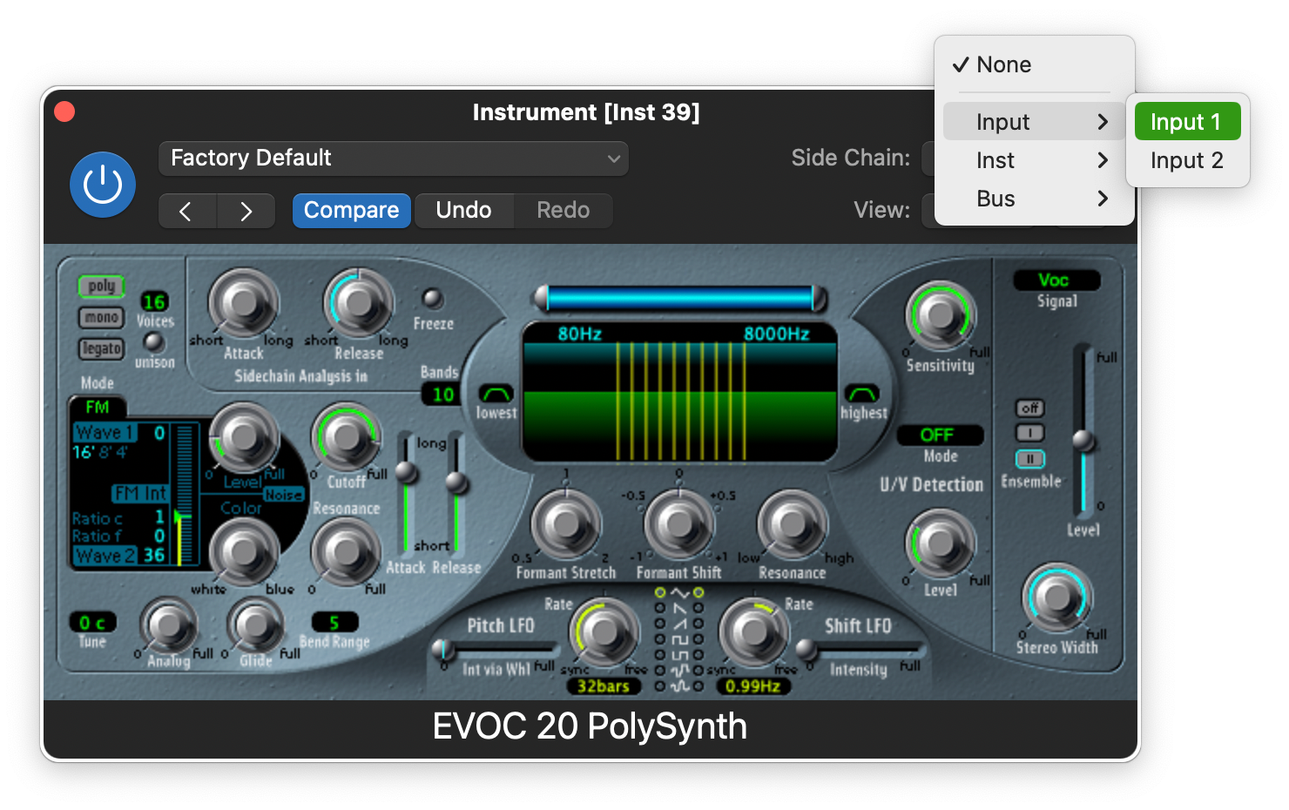Image resolution: width=1289 pixels, height=810 pixels.
Task: Click the Tune 0 c field
Action: coord(92,622)
